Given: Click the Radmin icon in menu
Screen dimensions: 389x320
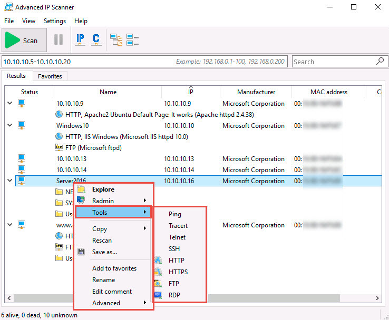Looking at the screenshot, I should click(x=81, y=200).
